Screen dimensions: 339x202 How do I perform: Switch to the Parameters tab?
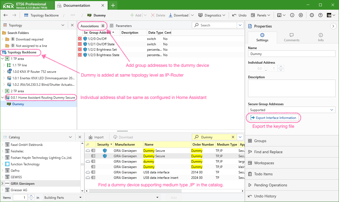123,26
